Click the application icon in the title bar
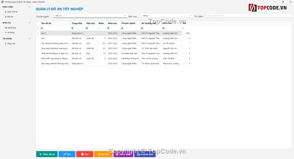The image size is (294, 159). coord(2,2)
